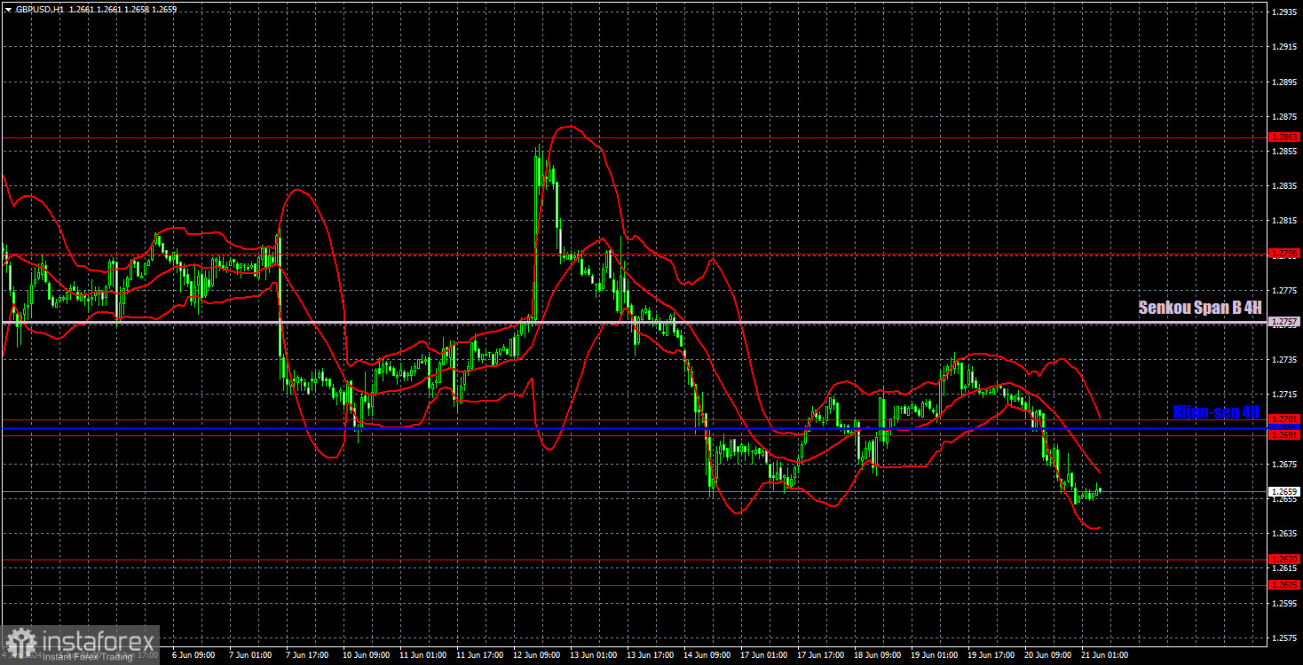Click the 19 Jun 01:00 time label
Screen dimensions: 1303x665
(935, 655)
